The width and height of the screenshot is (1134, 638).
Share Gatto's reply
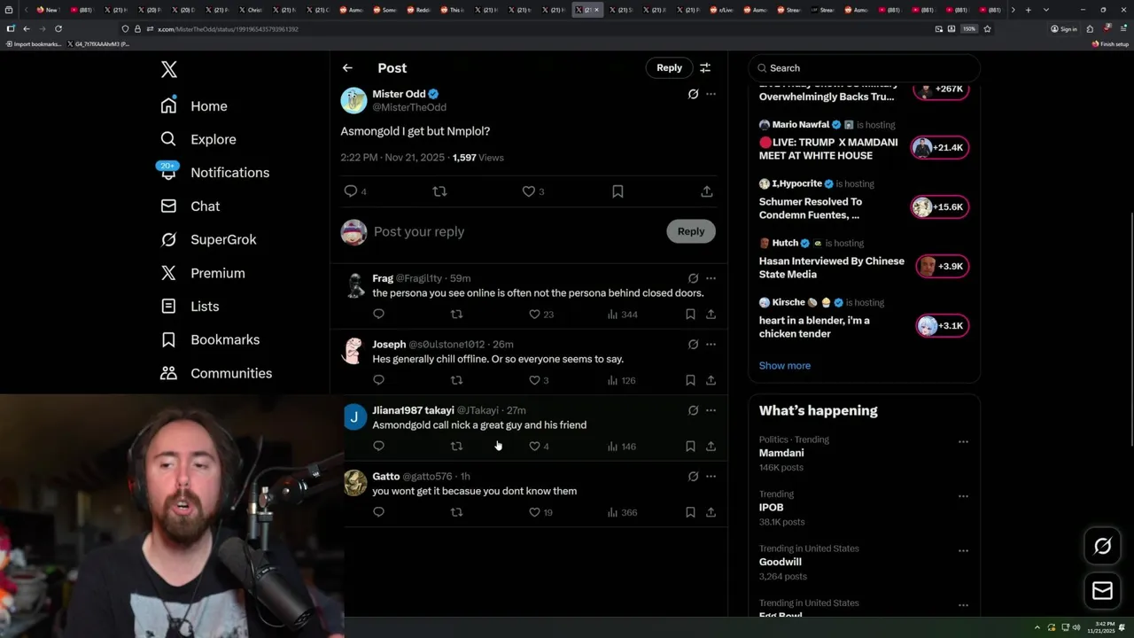(711, 512)
